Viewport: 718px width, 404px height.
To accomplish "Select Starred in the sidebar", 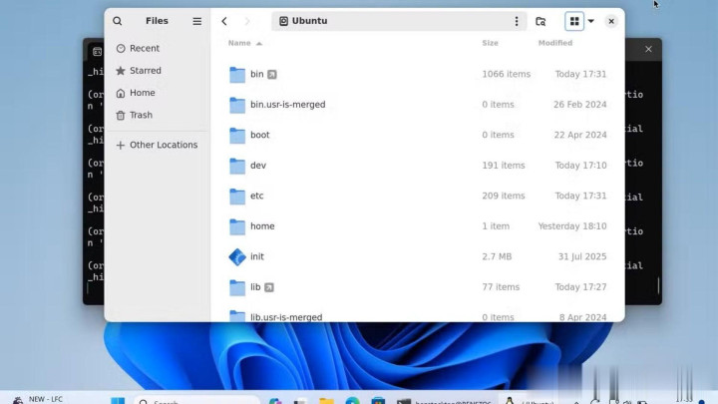I will coord(145,71).
